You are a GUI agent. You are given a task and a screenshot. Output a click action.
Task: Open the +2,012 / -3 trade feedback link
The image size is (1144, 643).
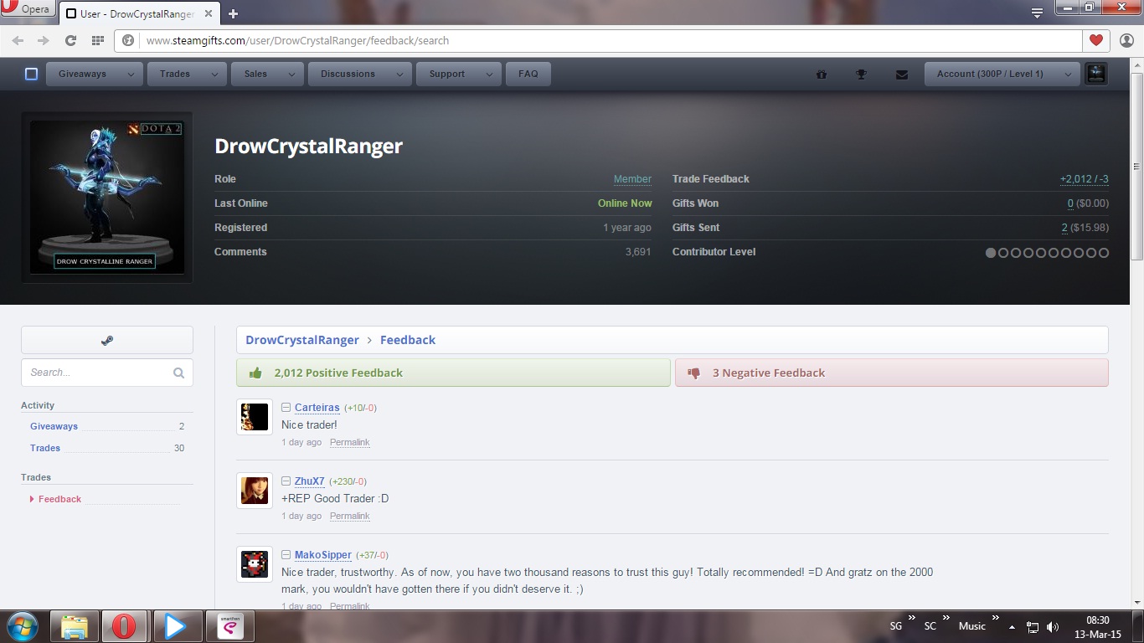click(x=1085, y=179)
